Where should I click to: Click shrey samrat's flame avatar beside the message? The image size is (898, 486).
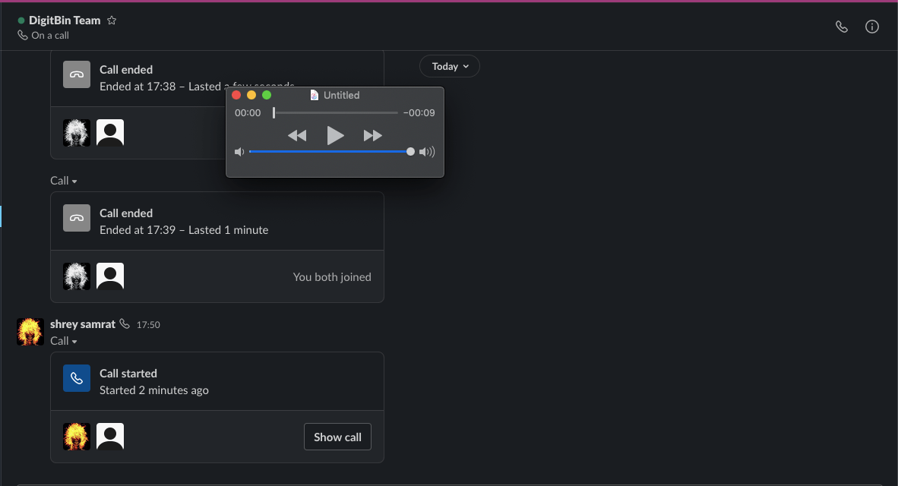[30, 332]
